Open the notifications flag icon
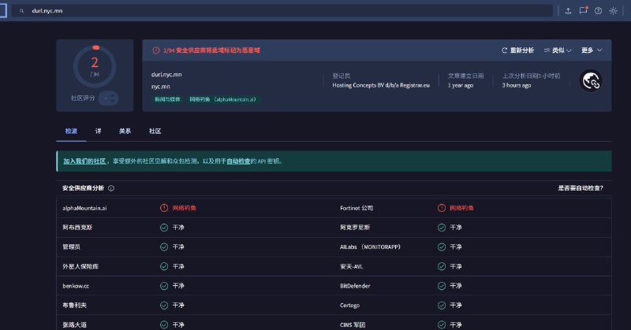Image resolution: width=631 pixels, height=330 pixels. [x=583, y=11]
